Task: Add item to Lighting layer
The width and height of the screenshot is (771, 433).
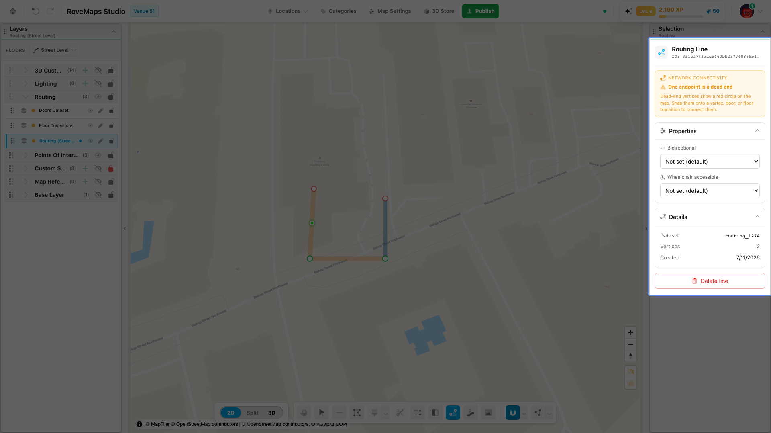Action: coord(85,83)
